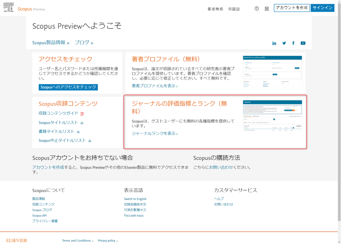Click Switch to English link
The width and height of the screenshot is (341, 244).
point(135,199)
